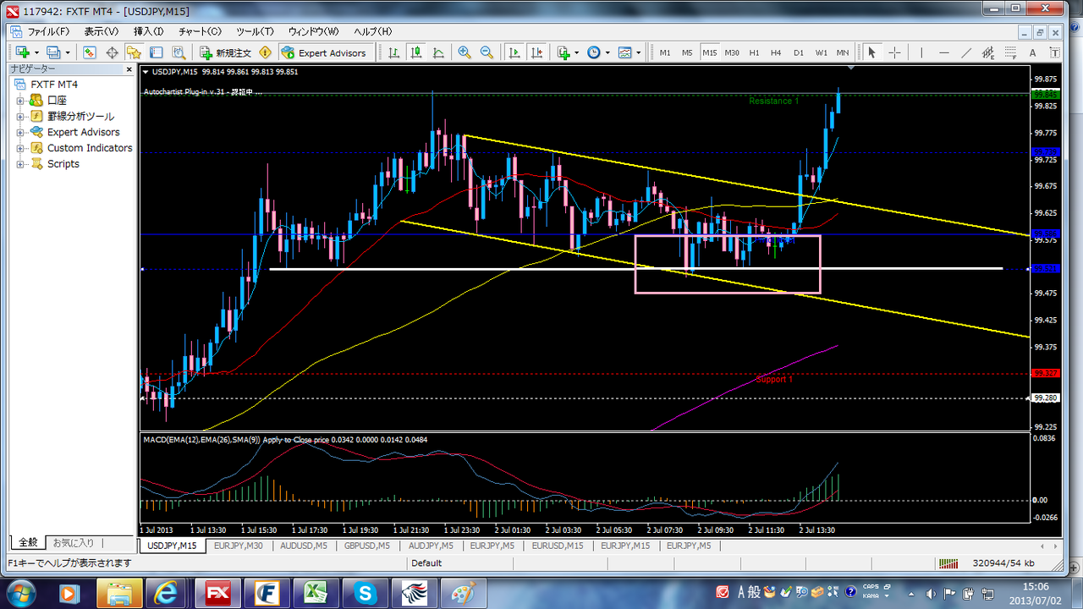Image resolution: width=1083 pixels, height=609 pixels.
Task: Select the D1 timeframe button
Action: [799, 52]
